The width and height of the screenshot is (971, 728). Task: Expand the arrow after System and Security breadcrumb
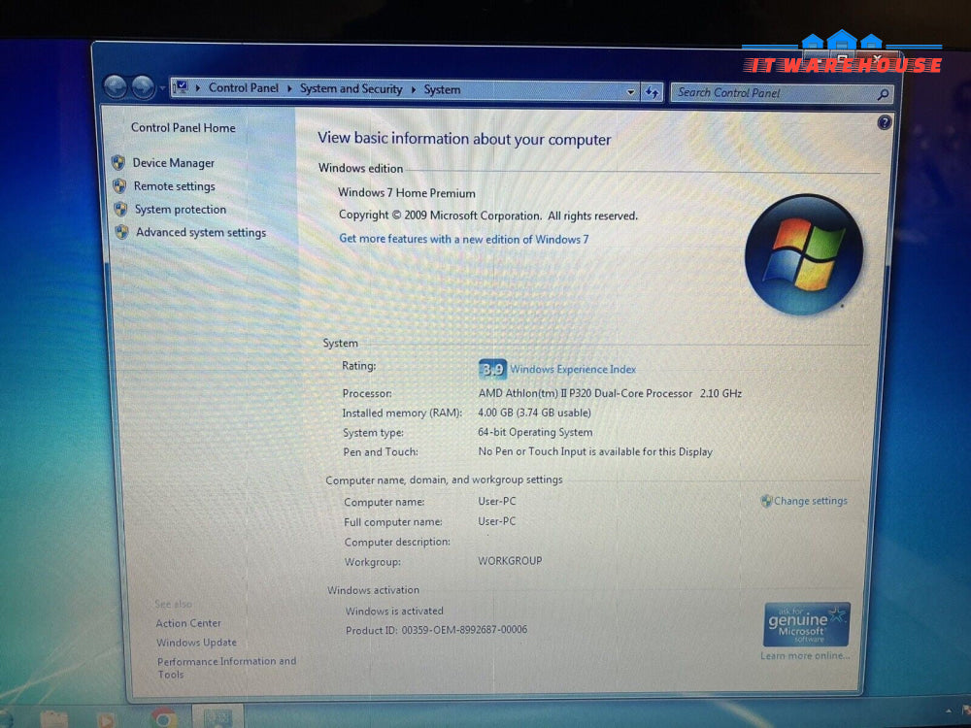tap(413, 89)
